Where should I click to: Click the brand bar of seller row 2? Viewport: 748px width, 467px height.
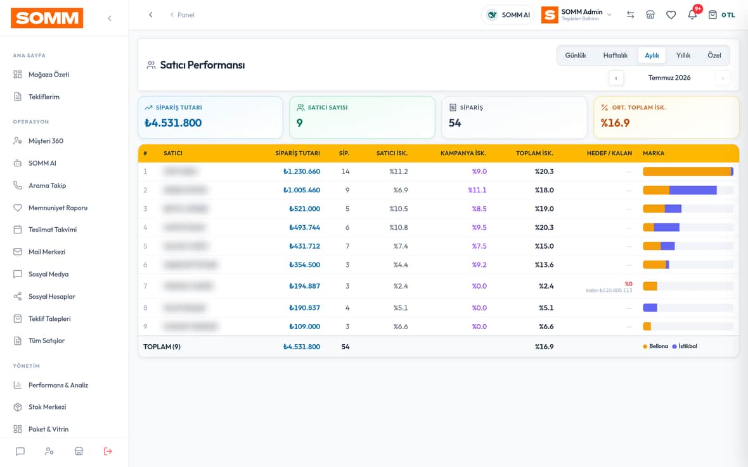688,190
